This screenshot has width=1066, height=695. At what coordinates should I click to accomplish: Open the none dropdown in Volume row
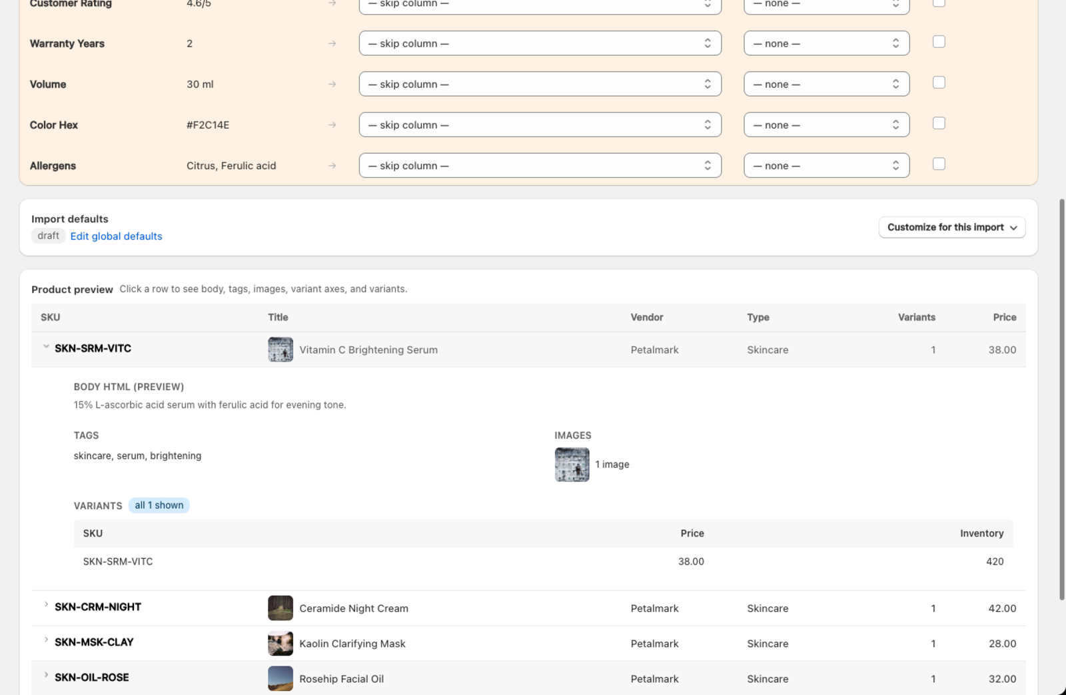pyautogui.click(x=826, y=84)
